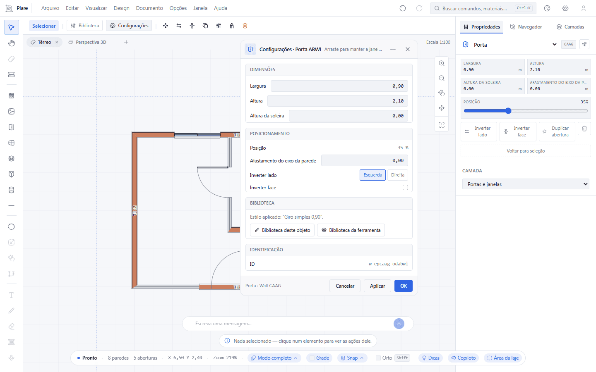
Task: Activate the arrow selection tool in left sidebar
Action: point(12,27)
